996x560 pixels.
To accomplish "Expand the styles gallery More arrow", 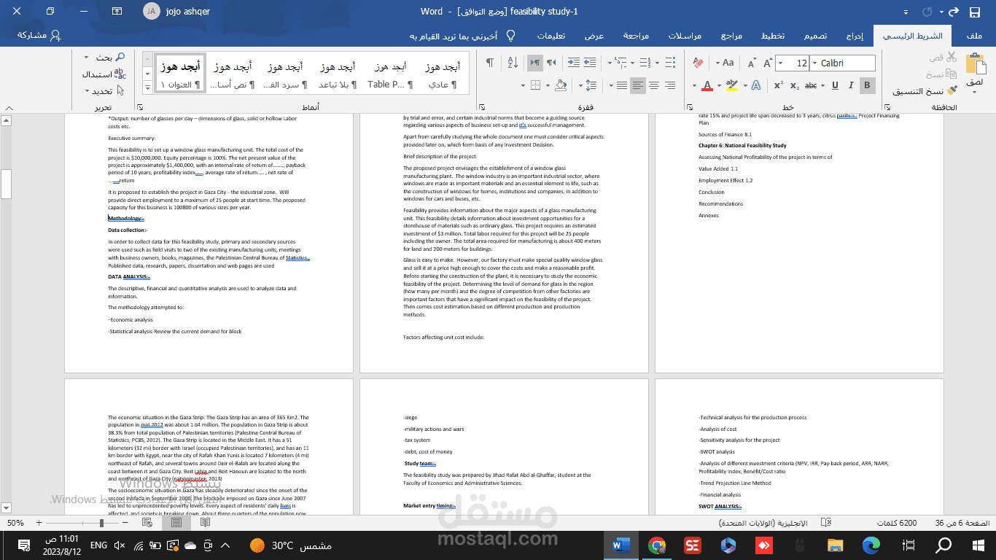I will (147, 87).
